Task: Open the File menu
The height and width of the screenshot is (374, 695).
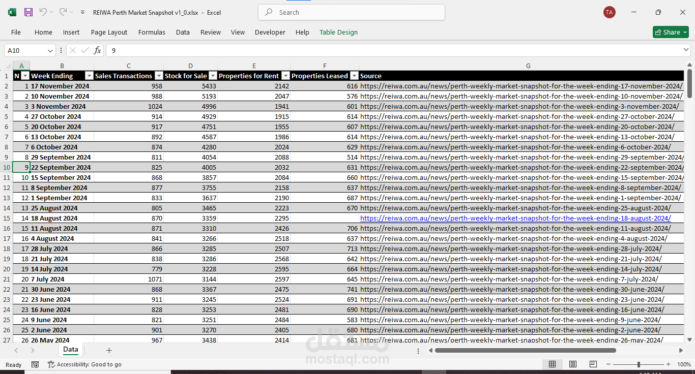Action: tap(16, 32)
